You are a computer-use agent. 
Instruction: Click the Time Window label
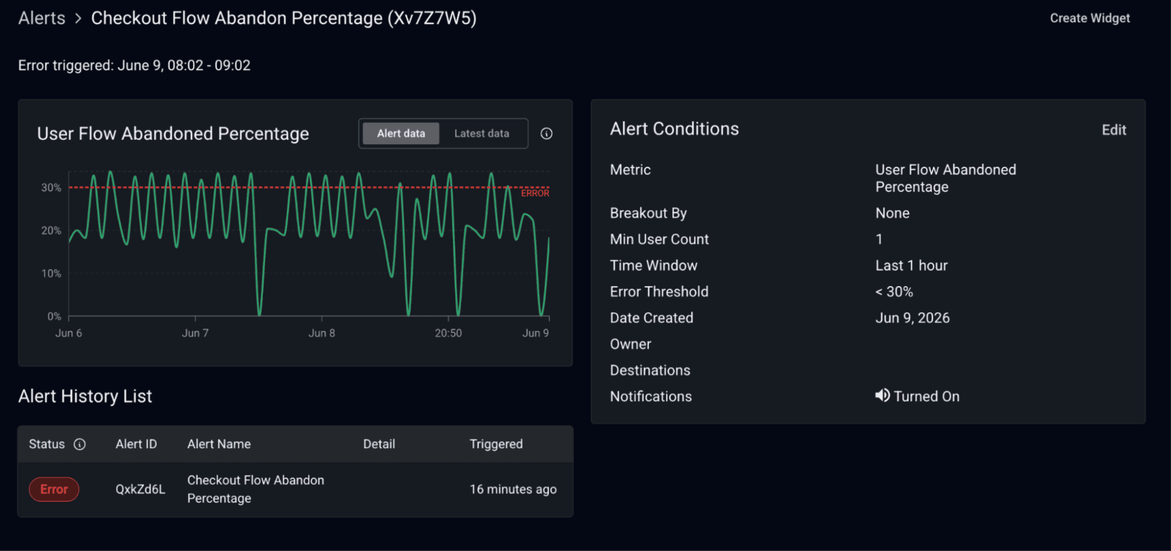pos(654,266)
